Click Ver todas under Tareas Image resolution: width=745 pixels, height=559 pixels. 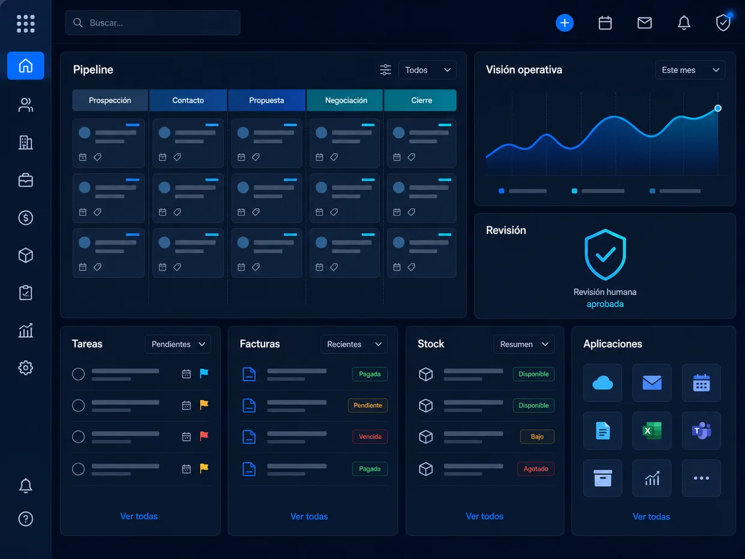[x=139, y=516]
